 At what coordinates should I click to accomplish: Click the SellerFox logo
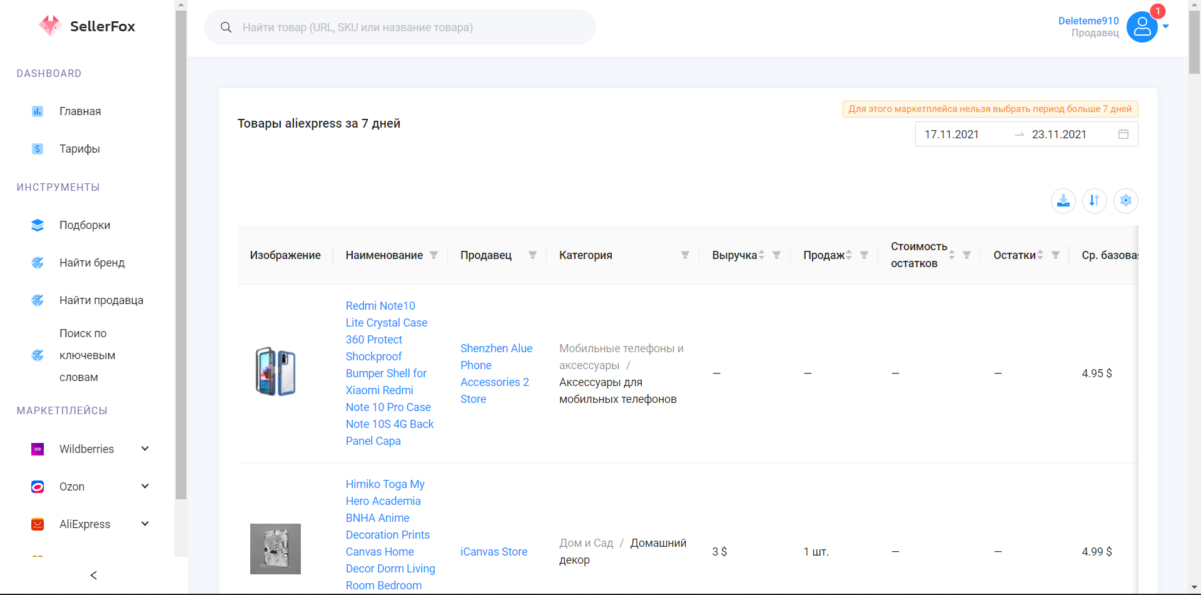(x=86, y=26)
